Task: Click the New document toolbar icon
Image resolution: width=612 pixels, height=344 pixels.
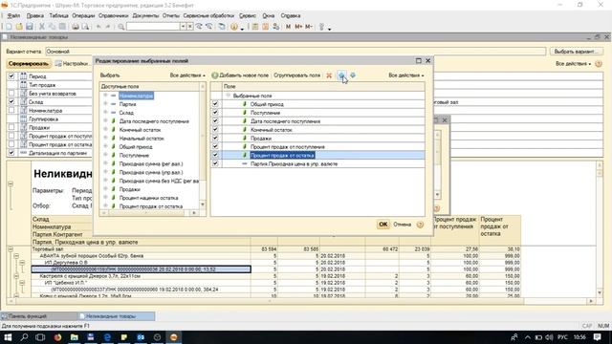Action: (x=9, y=27)
